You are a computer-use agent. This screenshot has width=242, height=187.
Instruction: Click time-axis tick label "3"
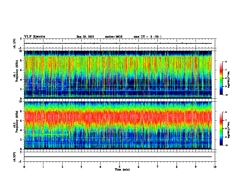81,167
